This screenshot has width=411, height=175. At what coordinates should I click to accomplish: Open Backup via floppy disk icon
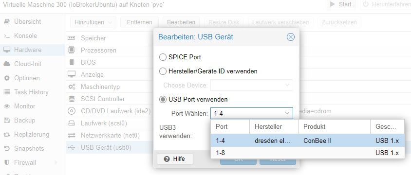7,121
